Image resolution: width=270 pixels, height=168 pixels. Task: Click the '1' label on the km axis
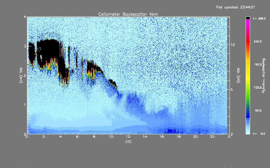(x=25, y=105)
